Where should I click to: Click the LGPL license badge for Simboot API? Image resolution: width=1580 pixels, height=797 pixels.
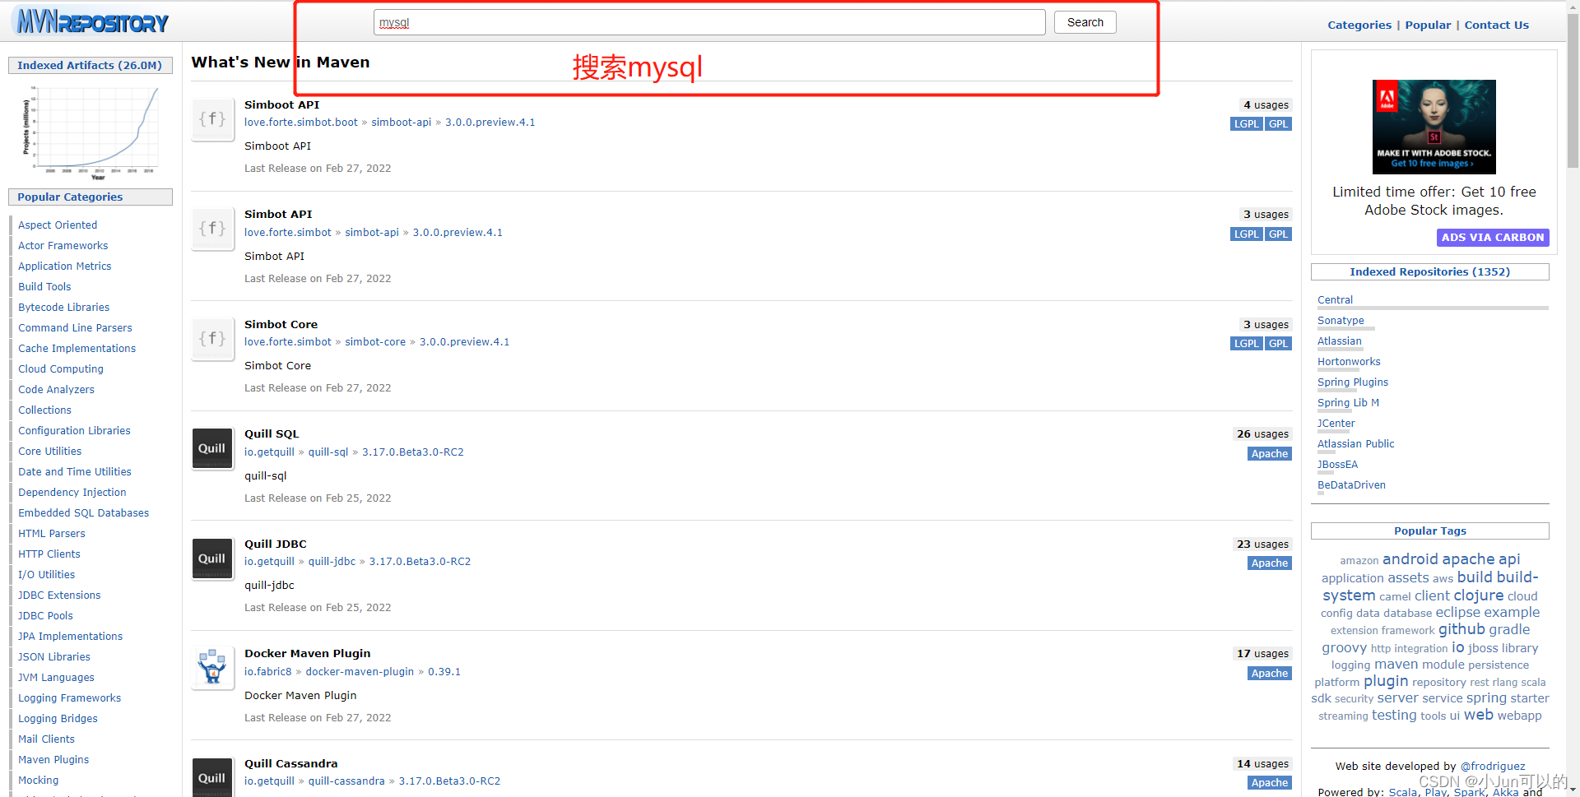(x=1246, y=124)
